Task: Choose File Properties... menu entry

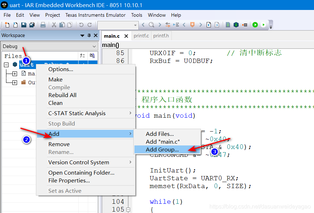Action: [x=86, y=181]
